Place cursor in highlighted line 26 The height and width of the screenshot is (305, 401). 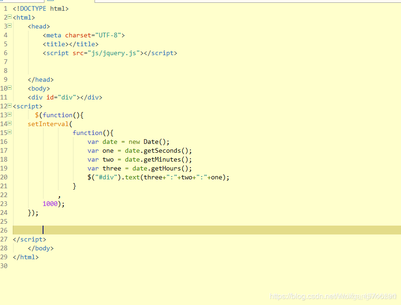207,230
